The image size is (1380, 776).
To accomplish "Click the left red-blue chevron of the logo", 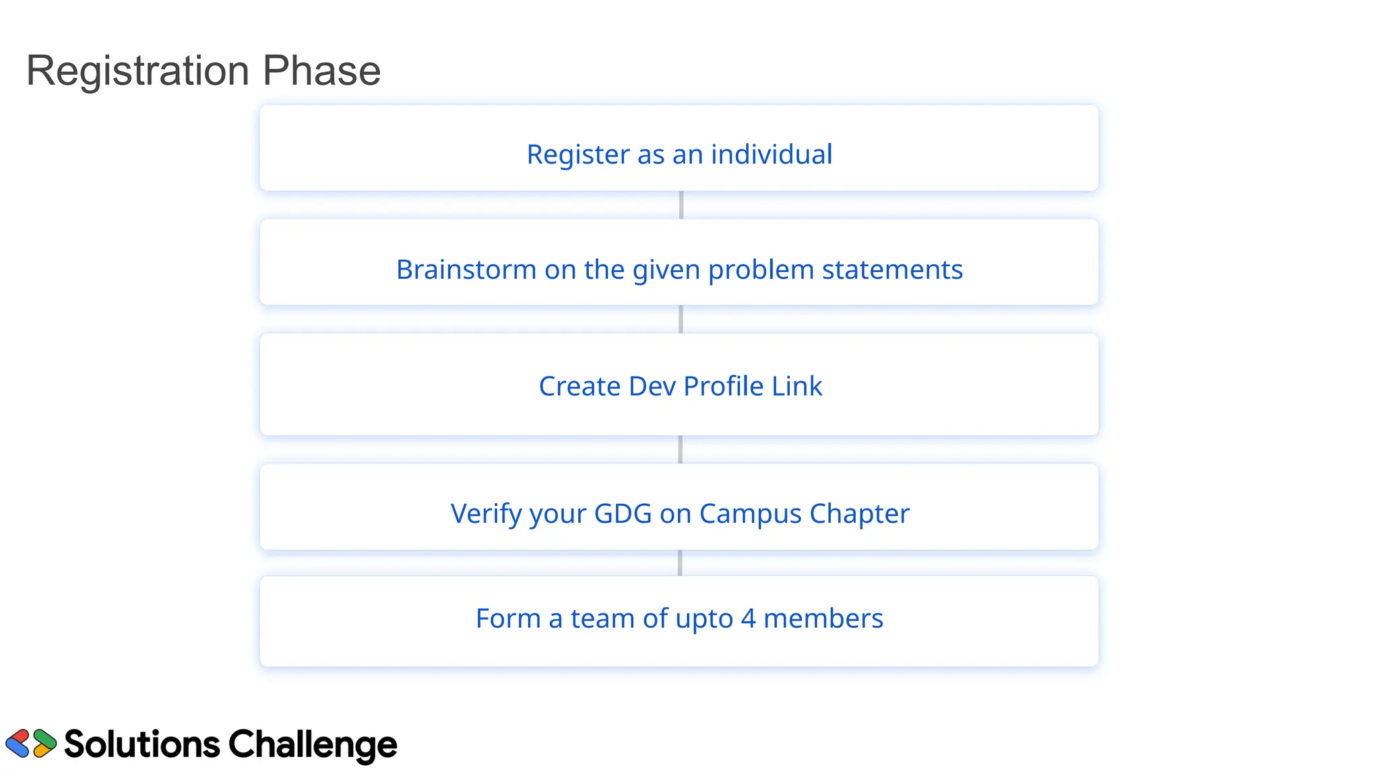I will (18, 744).
